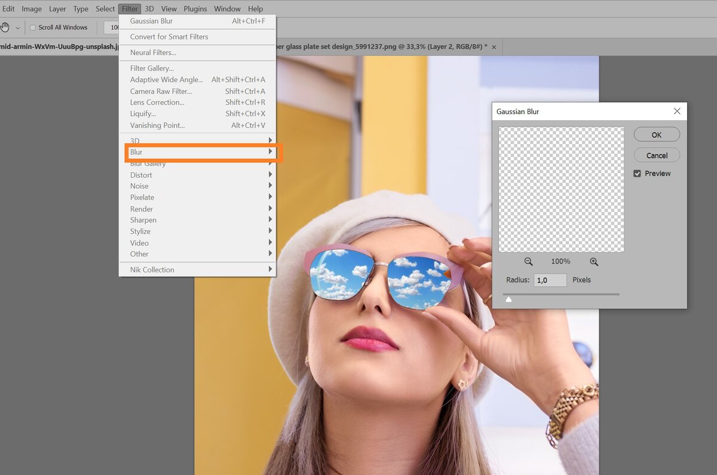Screen dimensions: 717x475
Task: Cancel the Gaussian Blur dialog
Action: pos(657,155)
